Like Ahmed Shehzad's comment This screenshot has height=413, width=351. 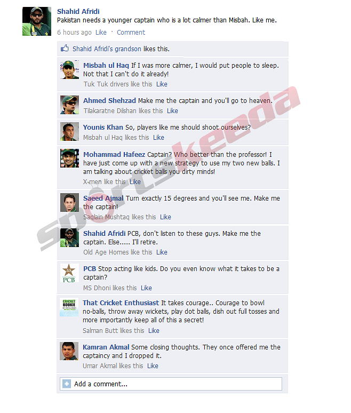coord(172,111)
